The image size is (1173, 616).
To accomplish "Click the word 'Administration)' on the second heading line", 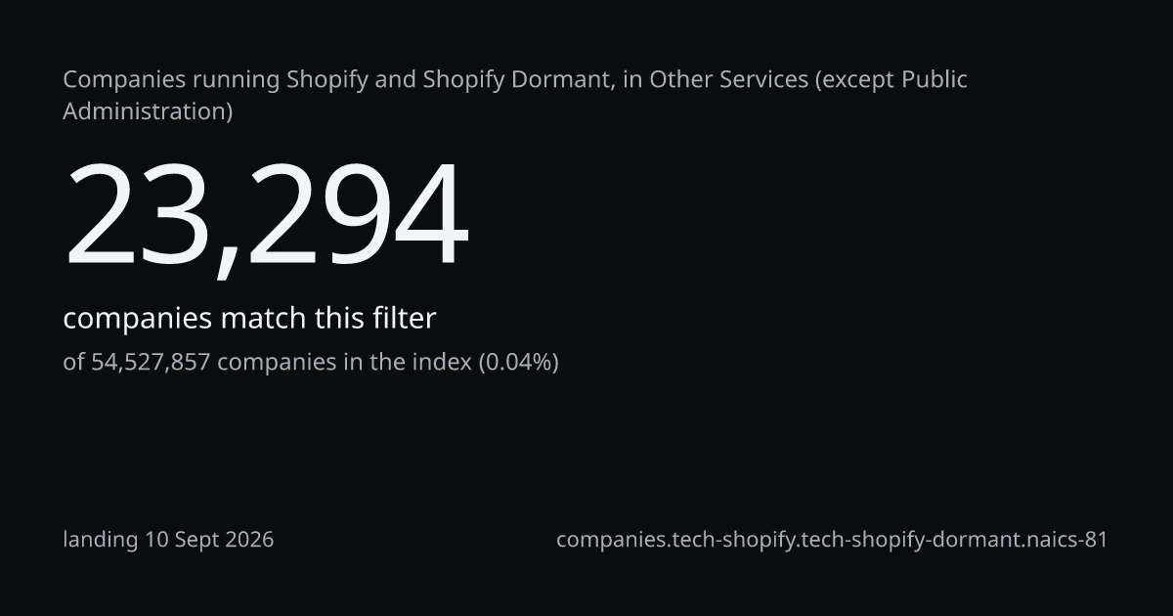I will (148, 111).
